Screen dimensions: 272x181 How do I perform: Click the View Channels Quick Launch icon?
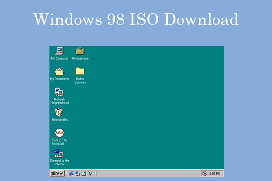pyautogui.click(x=90, y=173)
